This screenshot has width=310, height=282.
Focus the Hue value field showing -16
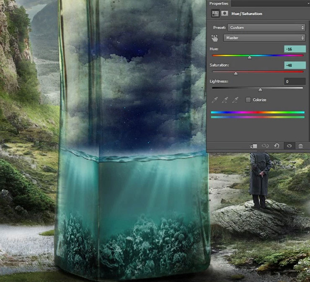coord(295,49)
